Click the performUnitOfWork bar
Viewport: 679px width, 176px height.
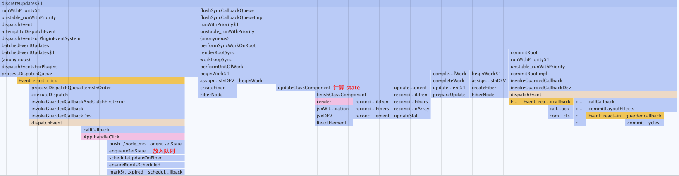point(353,67)
